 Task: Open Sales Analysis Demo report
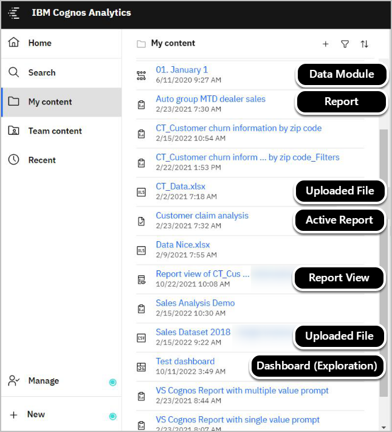click(x=195, y=303)
